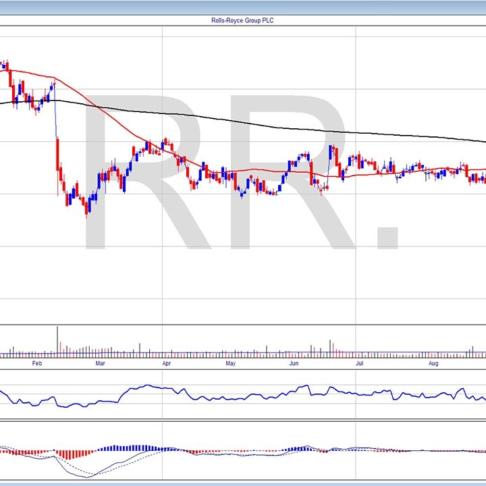Click the Apr month axis label
Viewport: 486px width, 486px height.
point(166,364)
